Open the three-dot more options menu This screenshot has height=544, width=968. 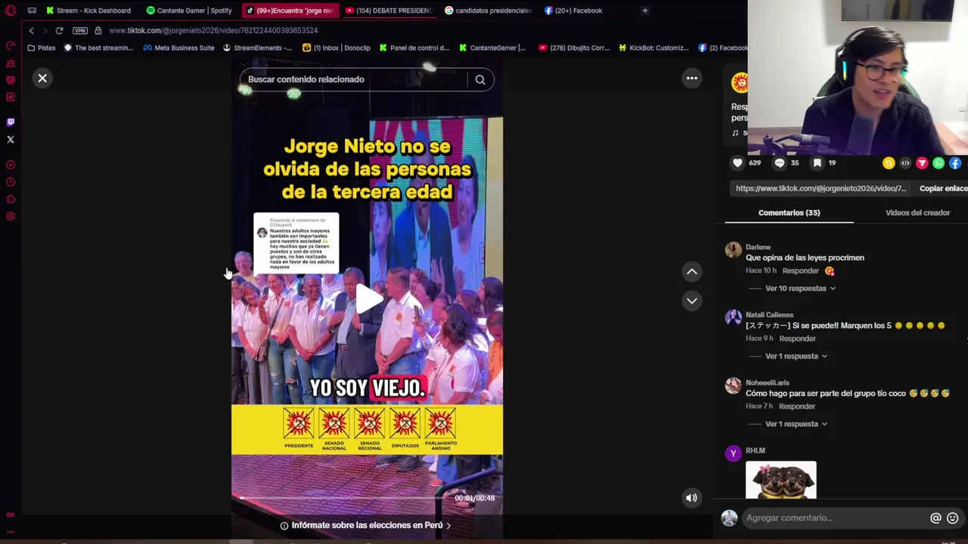692,78
